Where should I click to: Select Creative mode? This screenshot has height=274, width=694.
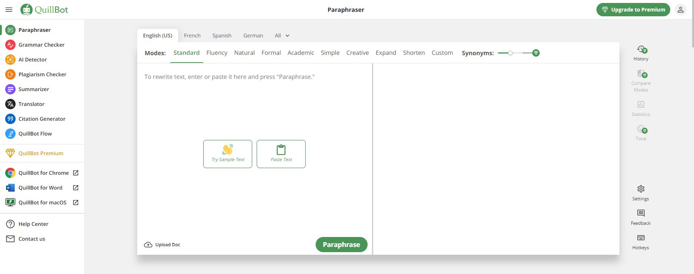click(358, 53)
